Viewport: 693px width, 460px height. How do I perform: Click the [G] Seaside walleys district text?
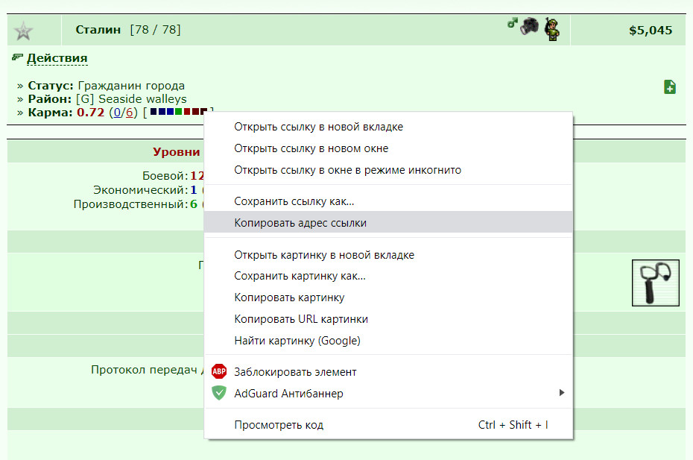point(131,99)
